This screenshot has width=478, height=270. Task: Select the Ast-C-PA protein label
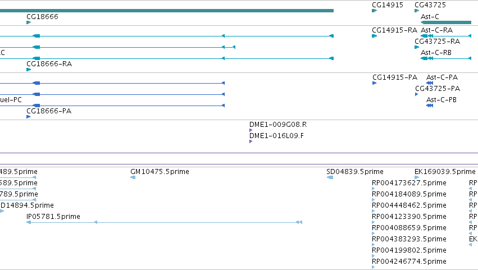pyautogui.click(x=441, y=77)
